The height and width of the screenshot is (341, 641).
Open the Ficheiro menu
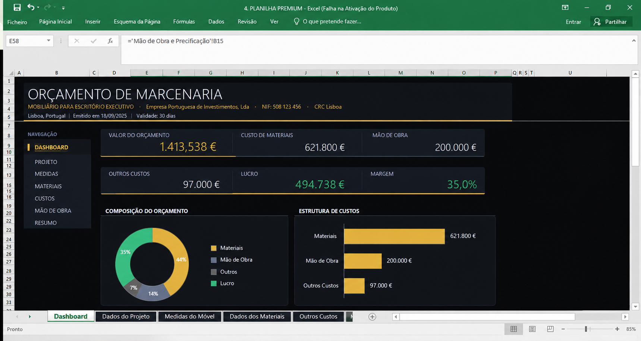click(17, 22)
